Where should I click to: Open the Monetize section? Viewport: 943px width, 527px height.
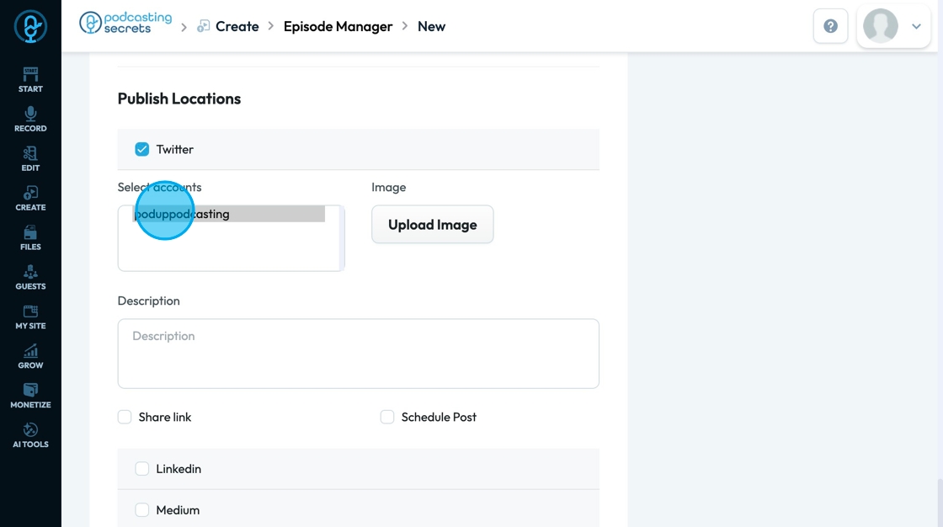pos(30,396)
